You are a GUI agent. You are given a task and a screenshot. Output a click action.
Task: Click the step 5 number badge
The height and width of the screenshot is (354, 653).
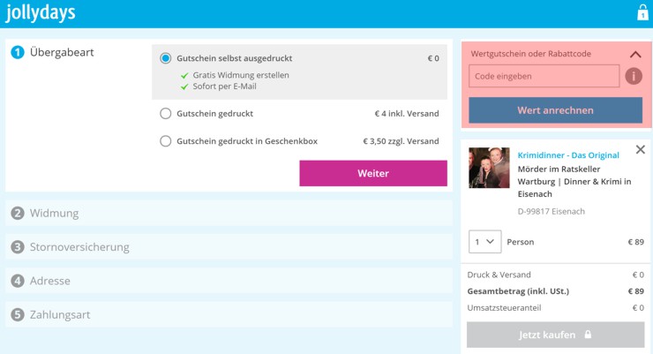coord(18,314)
